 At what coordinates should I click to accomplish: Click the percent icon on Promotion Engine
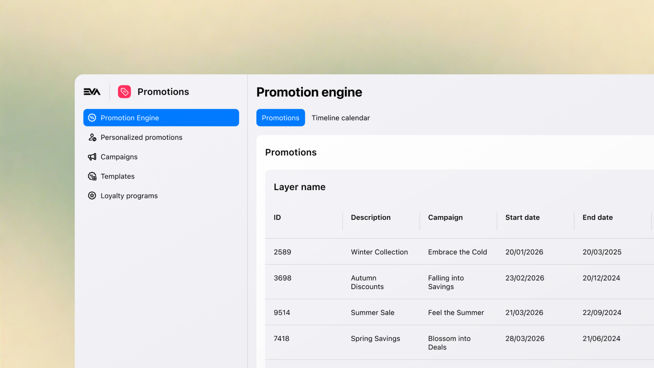(x=92, y=118)
